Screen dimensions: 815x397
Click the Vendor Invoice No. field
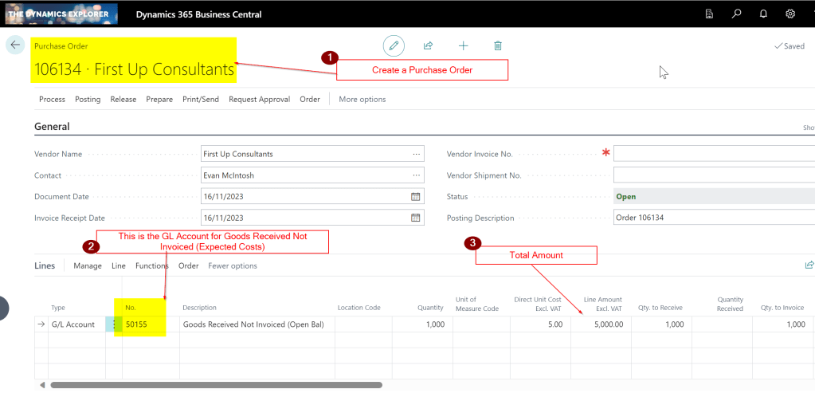coord(713,154)
